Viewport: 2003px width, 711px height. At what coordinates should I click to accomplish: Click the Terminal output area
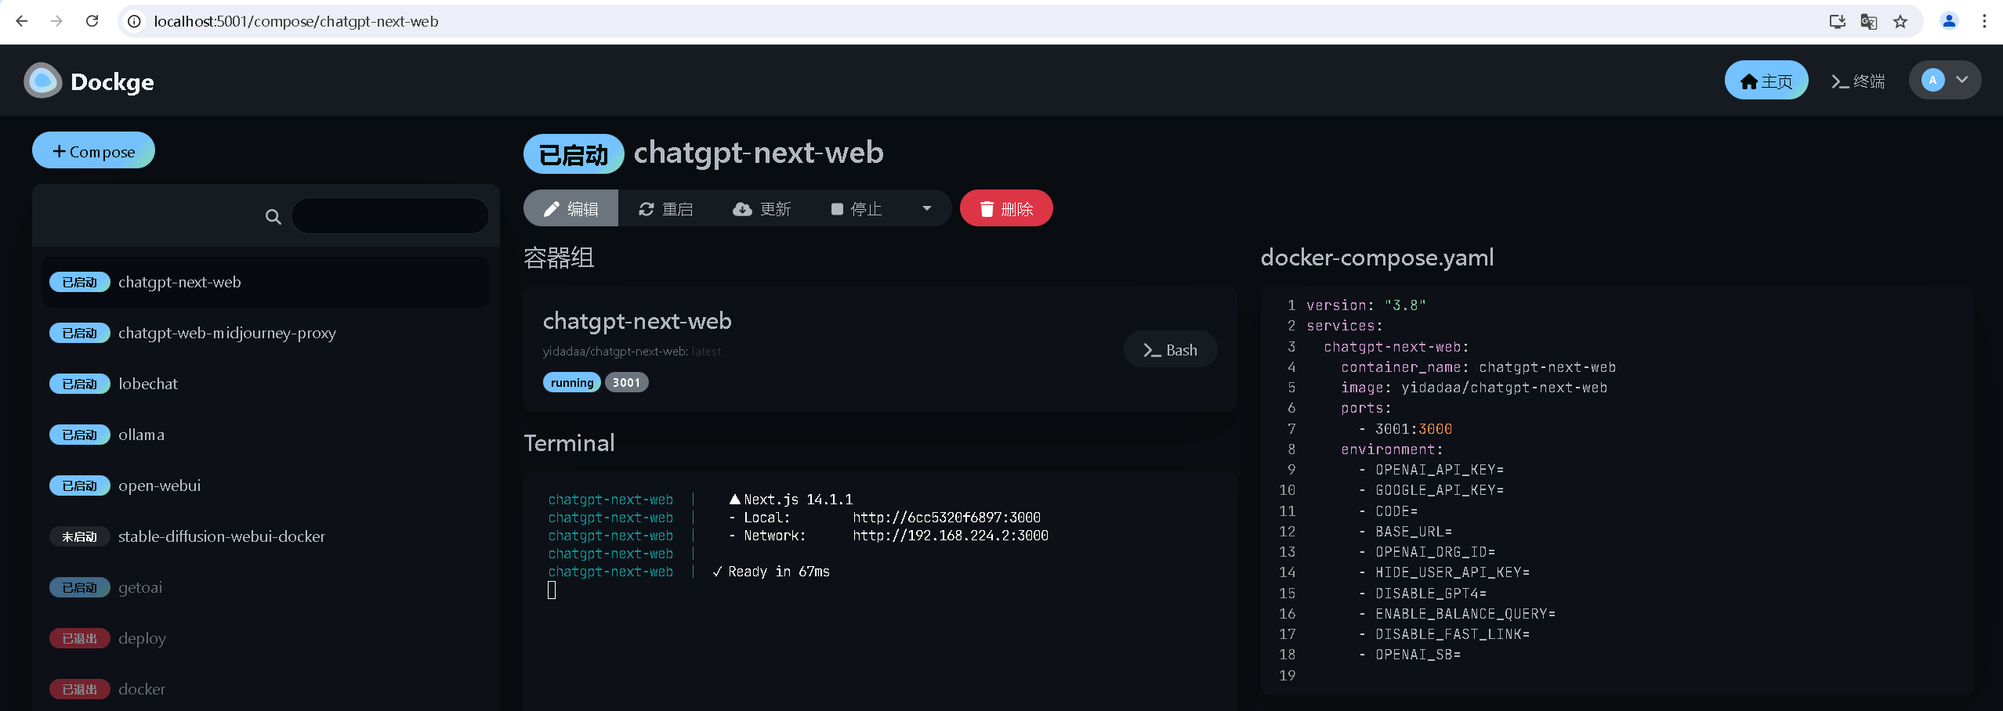tap(880, 591)
